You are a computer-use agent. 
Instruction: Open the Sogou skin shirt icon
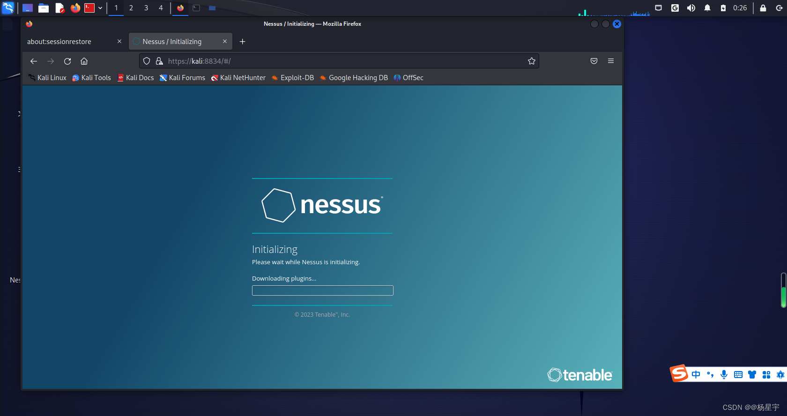[752, 375]
